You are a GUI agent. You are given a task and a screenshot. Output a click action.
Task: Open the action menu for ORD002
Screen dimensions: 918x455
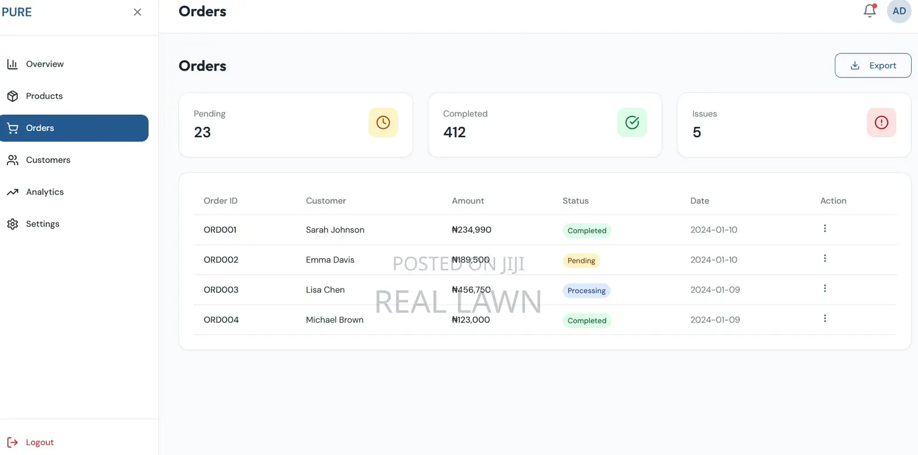(825, 258)
